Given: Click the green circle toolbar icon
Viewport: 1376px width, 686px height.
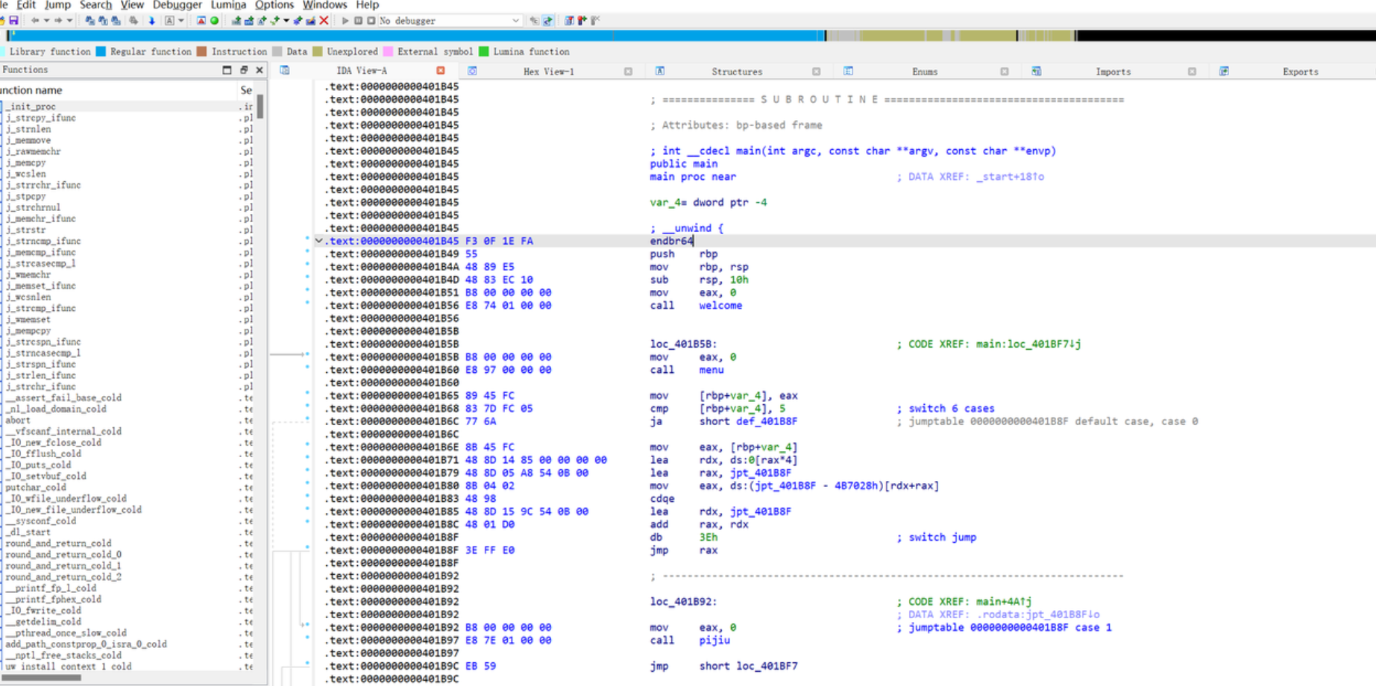Looking at the screenshot, I should 215,21.
